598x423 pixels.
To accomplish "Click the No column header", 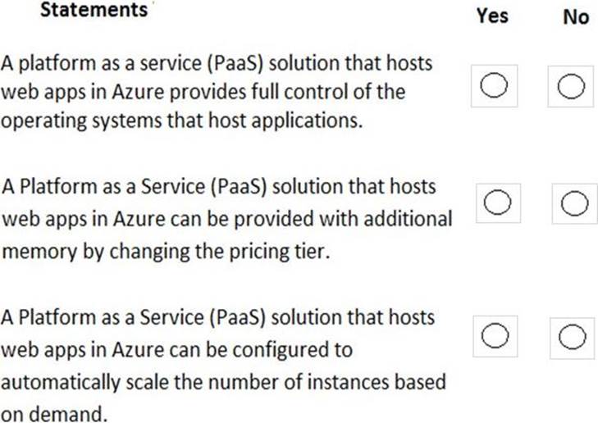I will (x=576, y=16).
